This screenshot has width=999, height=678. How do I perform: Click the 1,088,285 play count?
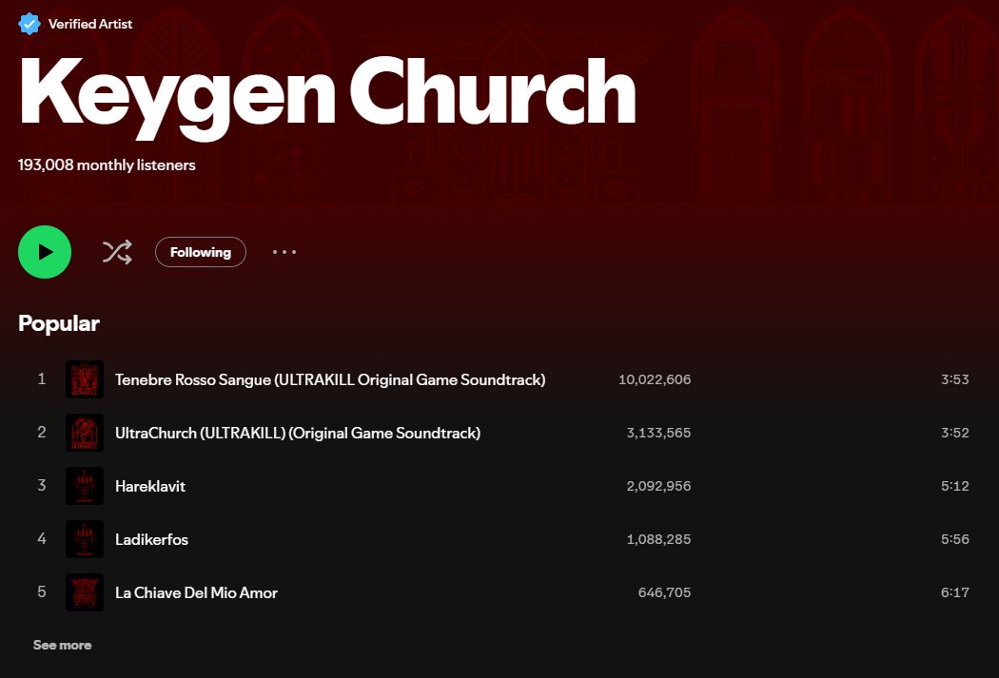coord(658,539)
